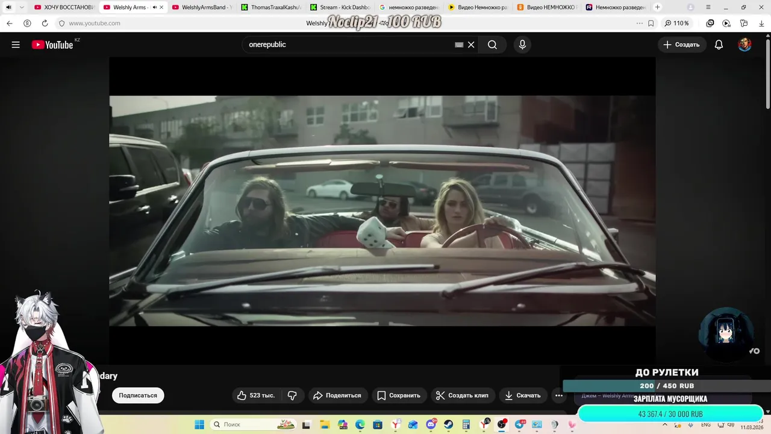Click Создать клип scissors button
The height and width of the screenshot is (434, 771).
462,395
